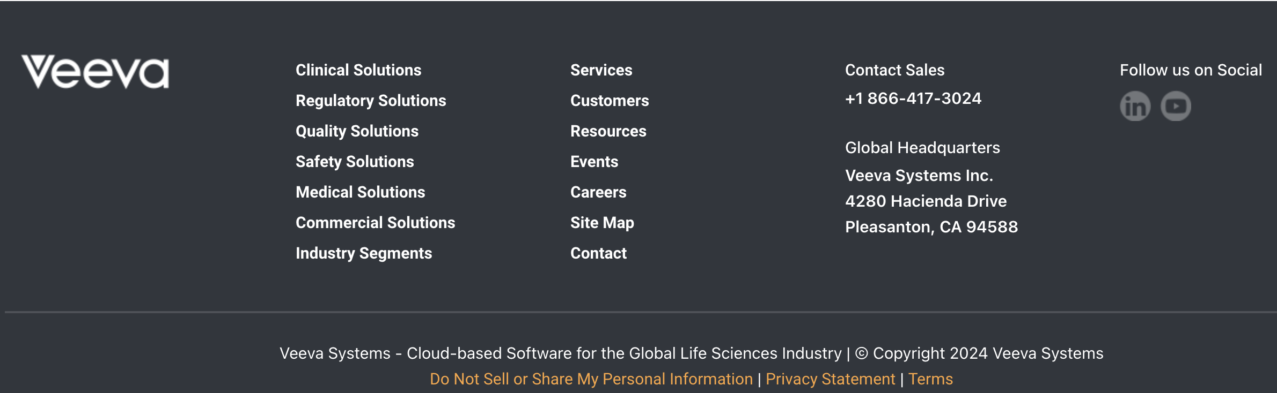This screenshot has height=393, width=1277.
Task: Open the Terms link
Action: [x=930, y=379]
